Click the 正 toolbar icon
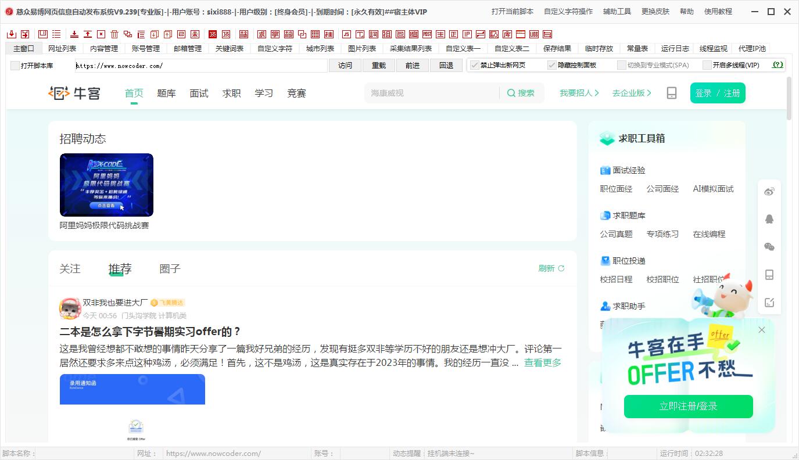The width and height of the screenshot is (799, 460). (453, 34)
